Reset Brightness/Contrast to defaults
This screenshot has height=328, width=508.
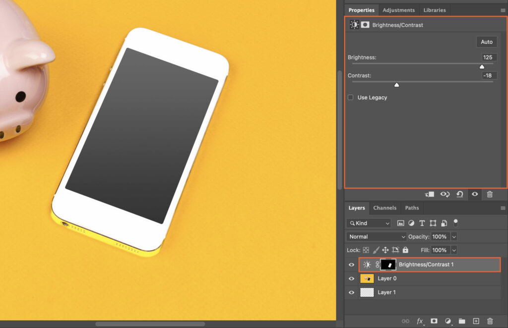tap(459, 194)
